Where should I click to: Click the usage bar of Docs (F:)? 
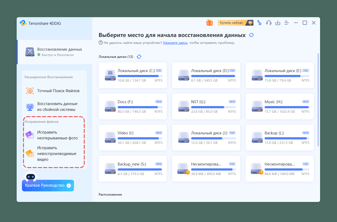(140, 107)
